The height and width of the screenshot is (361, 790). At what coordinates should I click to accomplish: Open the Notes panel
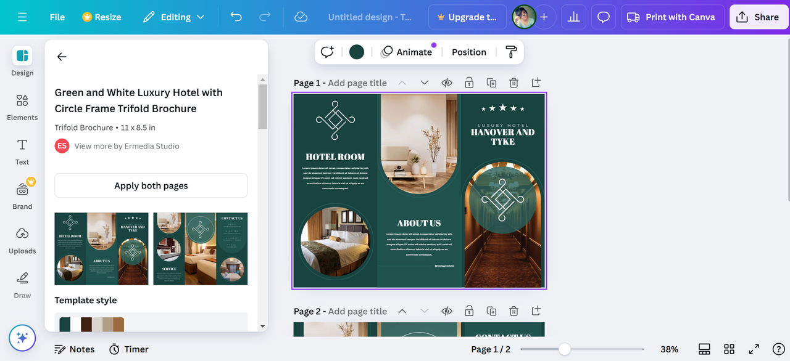pyautogui.click(x=74, y=349)
